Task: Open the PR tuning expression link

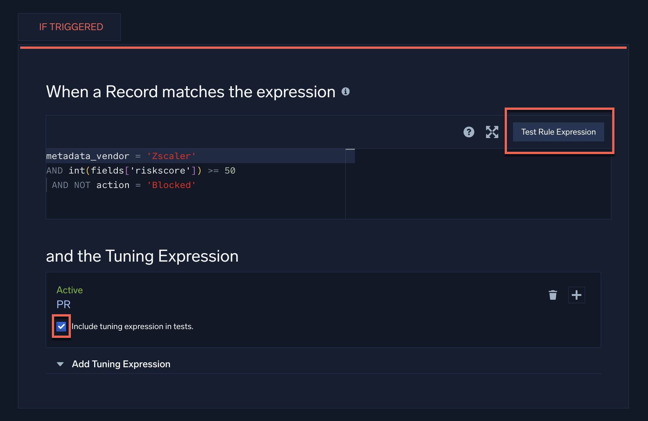Action: point(63,304)
